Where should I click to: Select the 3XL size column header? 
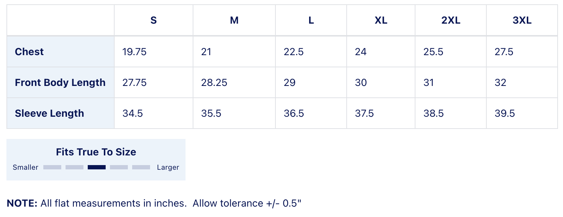click(522, 20)
